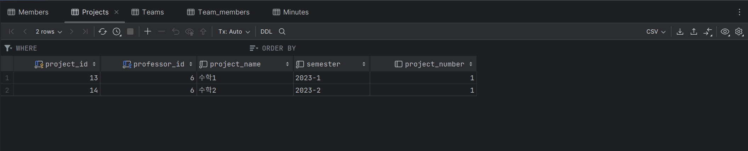748x151 pixels.
Task: Open table settings gear icon
Action: (x=739, y=31)
